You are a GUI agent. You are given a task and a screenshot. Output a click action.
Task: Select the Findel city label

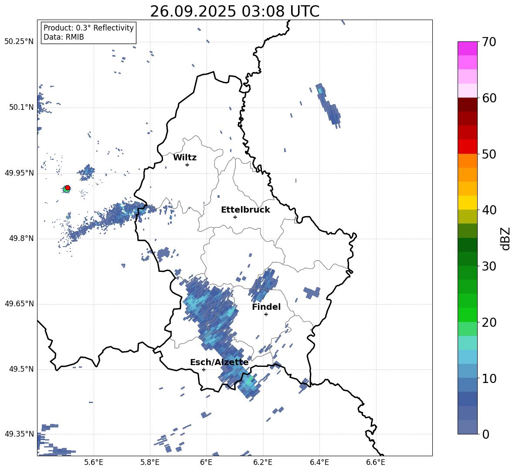pyautogui.click(x=266, y=307)
